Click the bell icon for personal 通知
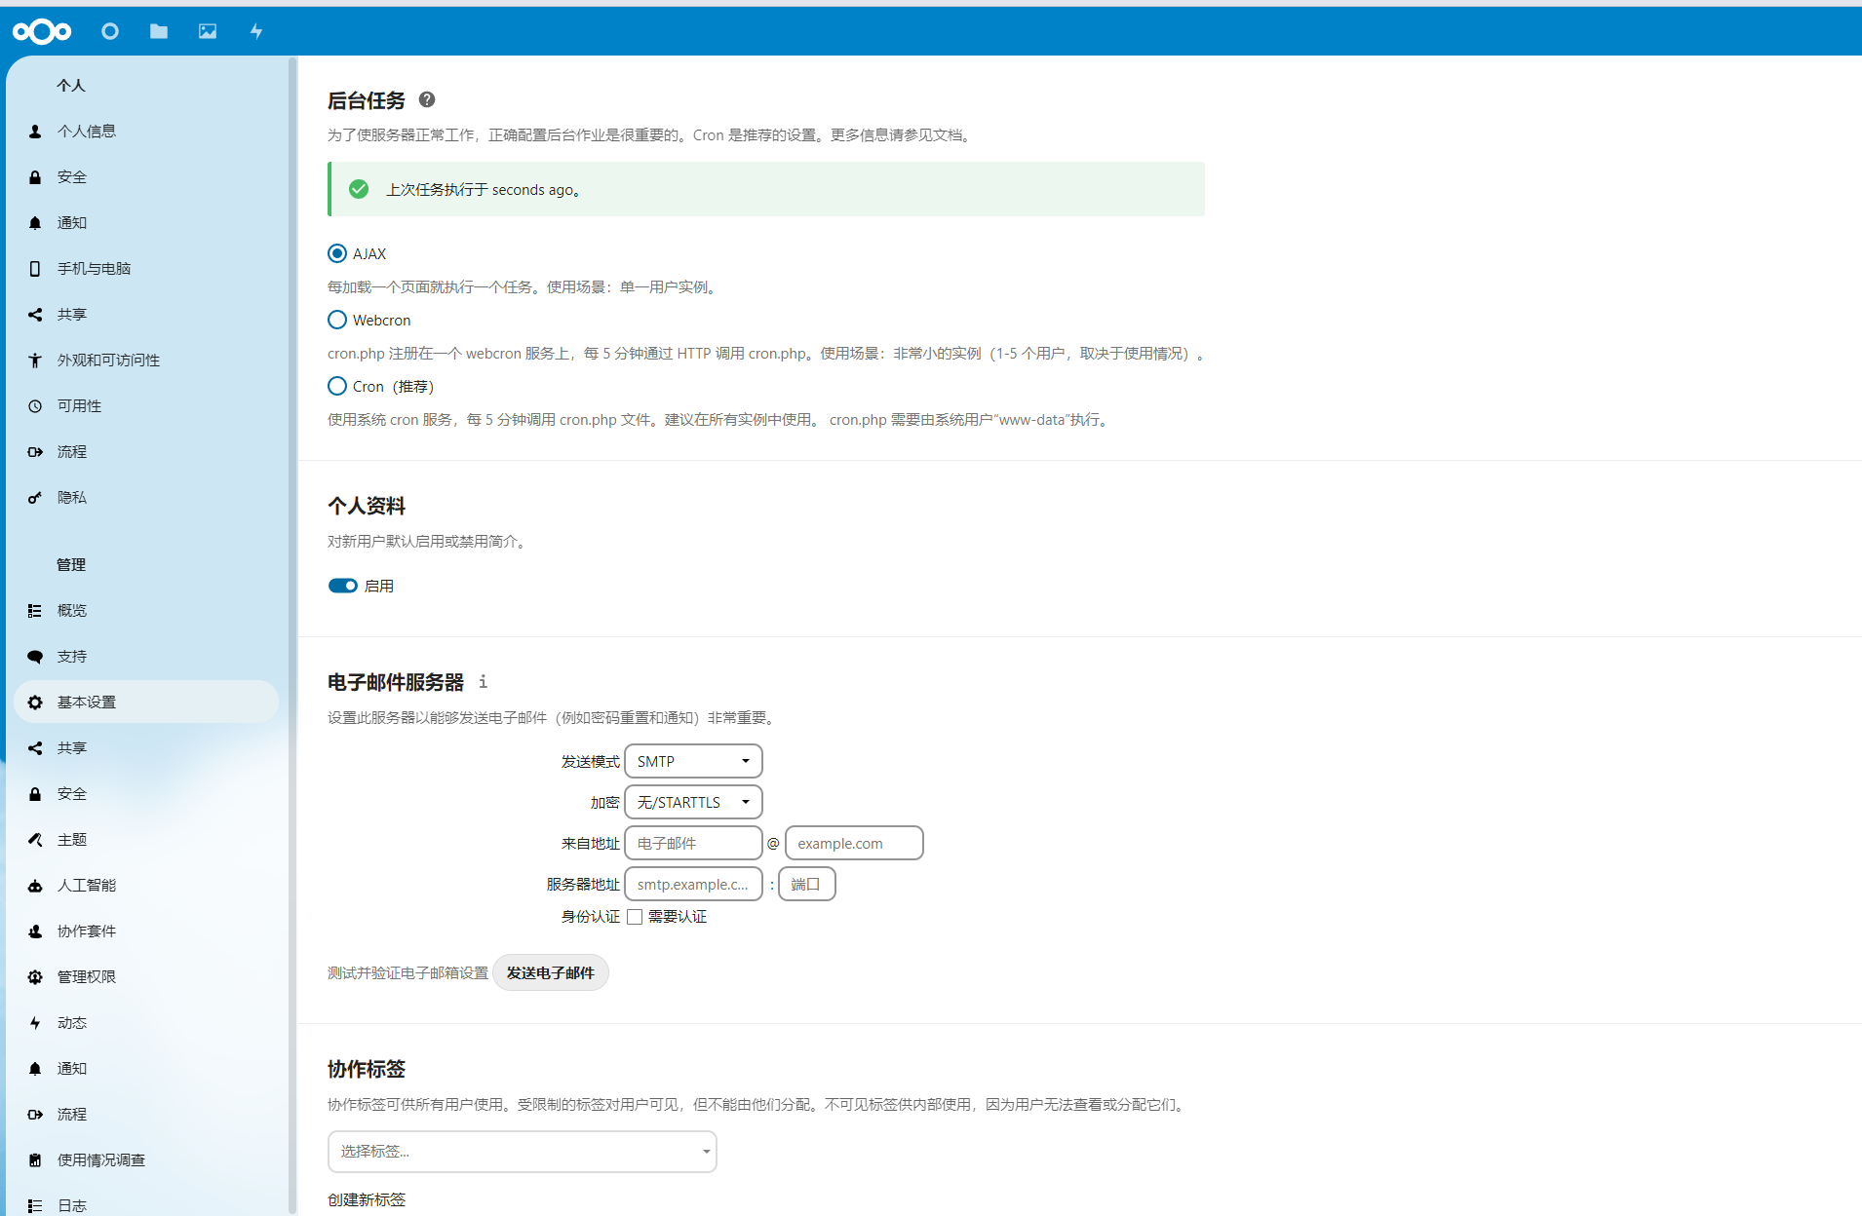This screenshot has height=1216, width=1862. pyautogui.click(x=35, y=223)
